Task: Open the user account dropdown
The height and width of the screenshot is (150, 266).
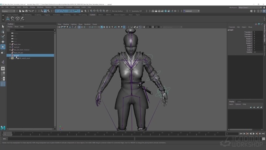Action: click(x=192, y=11)
